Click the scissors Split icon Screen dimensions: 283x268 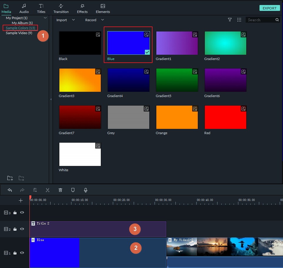click(x=48, y=190)
